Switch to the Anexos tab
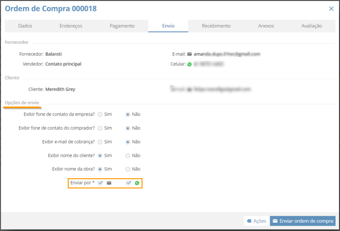 click(x=266, y=26)
